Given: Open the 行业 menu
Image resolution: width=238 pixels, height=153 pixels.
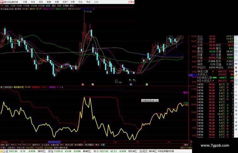Looking at the screenshot, I should pos(81,2).
